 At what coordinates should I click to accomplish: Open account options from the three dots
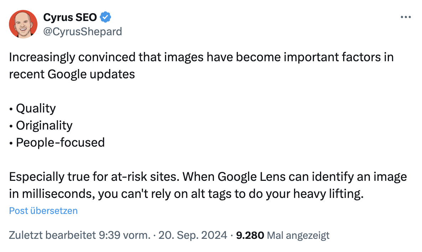point(406,17)
